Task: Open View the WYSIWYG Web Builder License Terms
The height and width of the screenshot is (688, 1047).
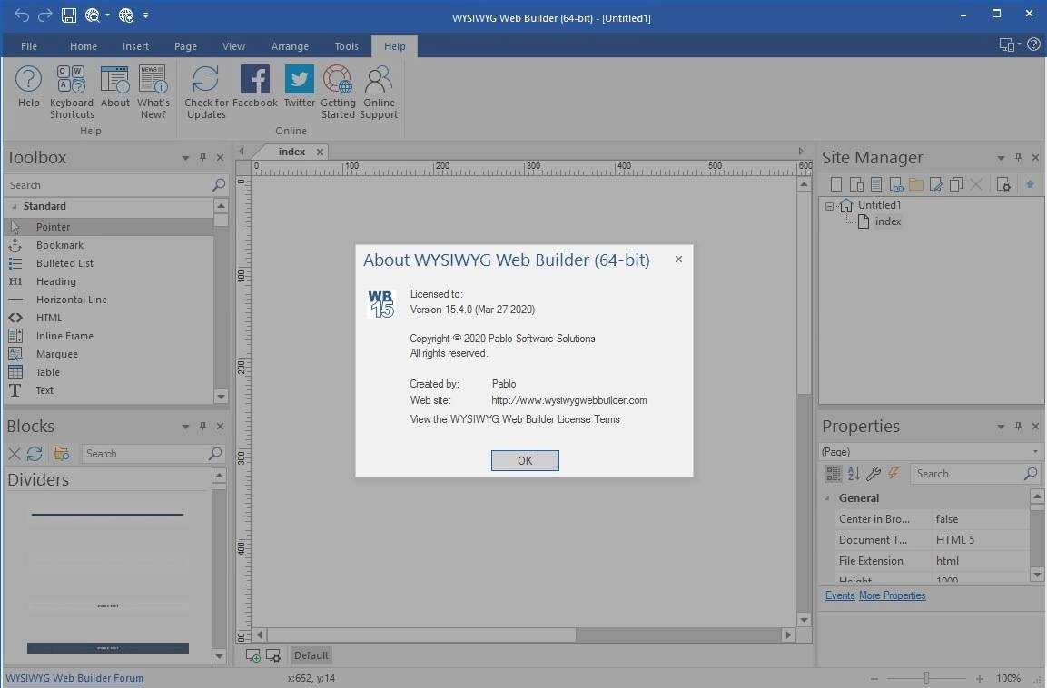Action: [x=515, y=419]
